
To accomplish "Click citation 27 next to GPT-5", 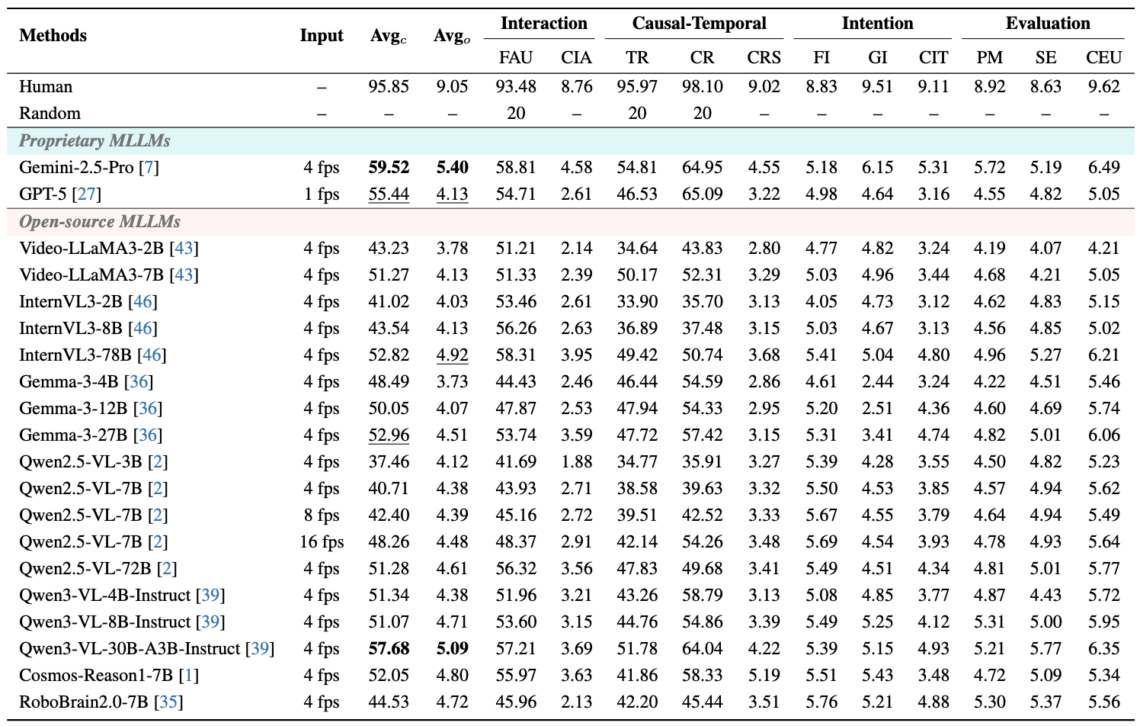I will pos(86,194).
